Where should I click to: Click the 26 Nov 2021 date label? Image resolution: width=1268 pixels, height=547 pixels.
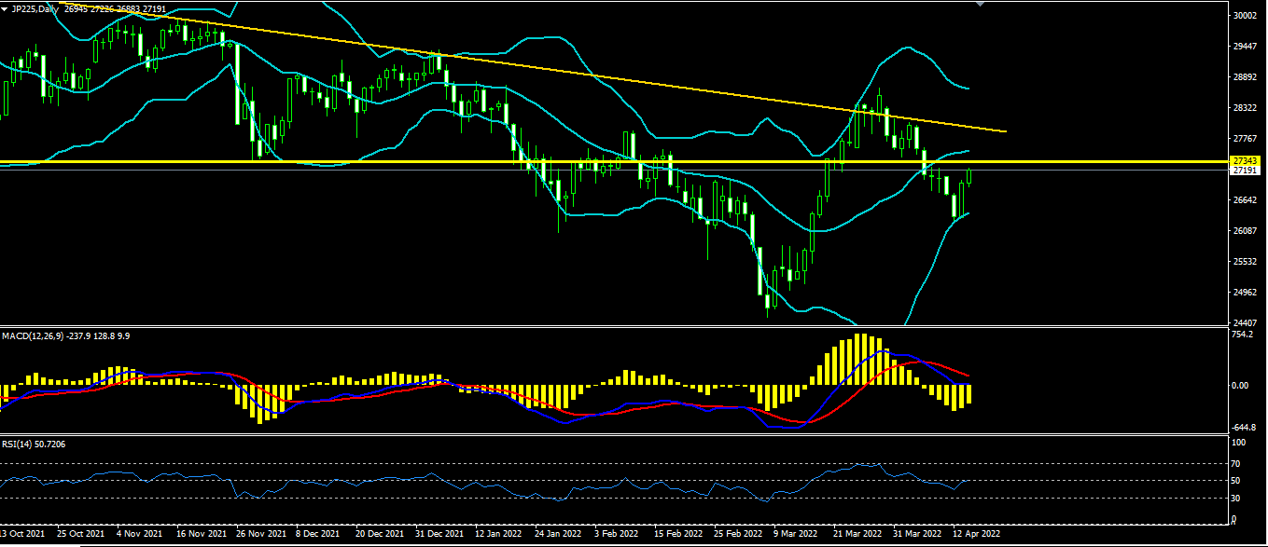[261, 534]
